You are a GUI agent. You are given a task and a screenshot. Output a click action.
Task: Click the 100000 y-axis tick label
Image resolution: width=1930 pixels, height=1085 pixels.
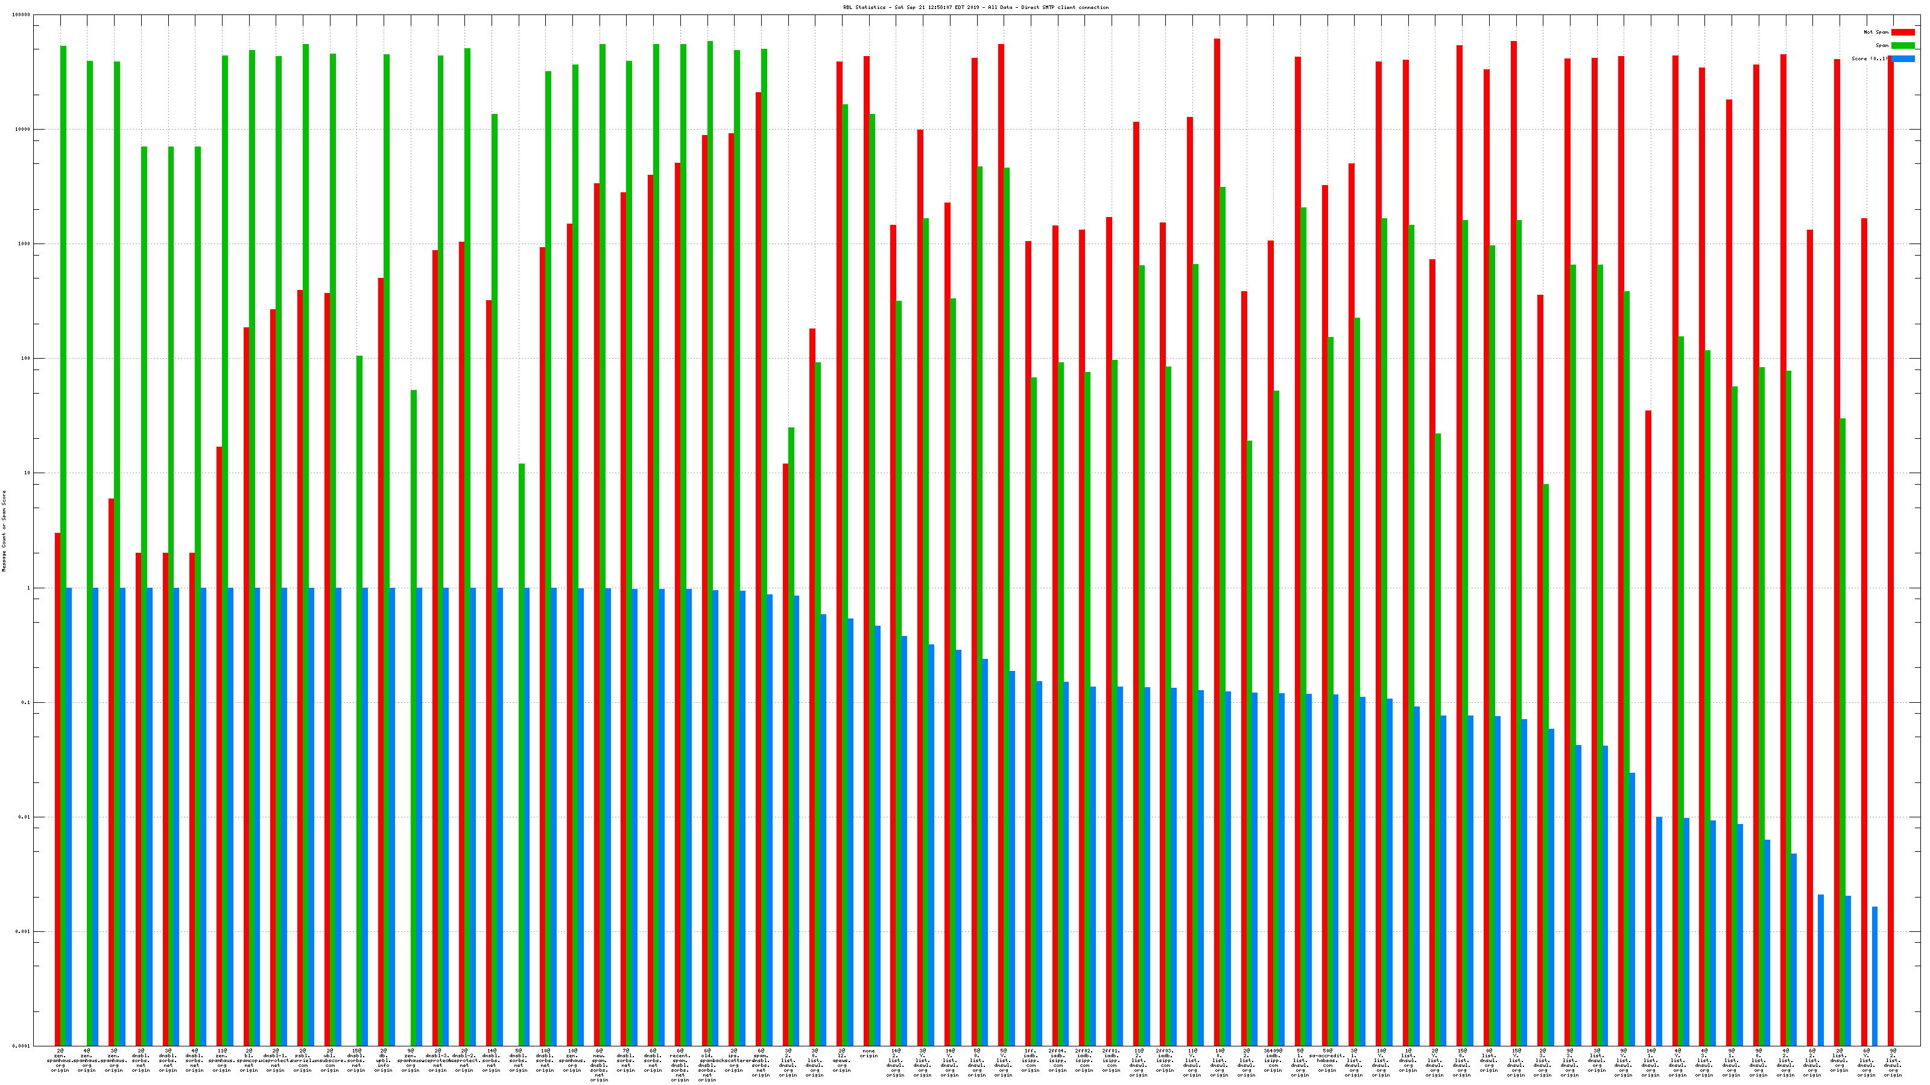(x=21, y=15)
